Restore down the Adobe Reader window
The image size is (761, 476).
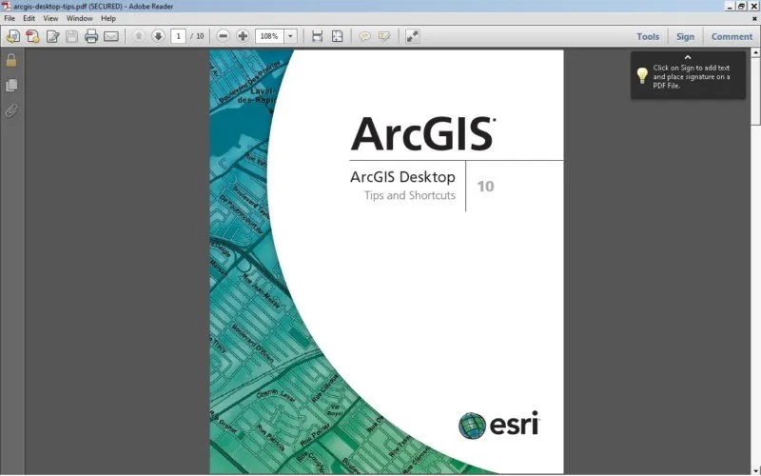(742, 6)
